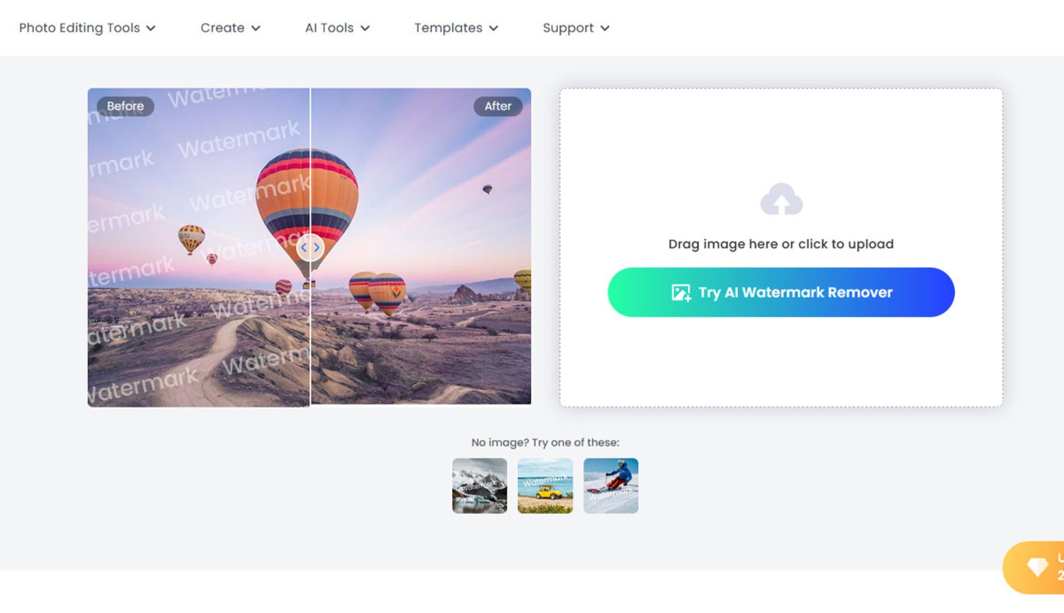The width and height of the screenshot is (1064, 613).
Task: Click the before/after comparison slider handle
Action: click(x=310, y=248)
